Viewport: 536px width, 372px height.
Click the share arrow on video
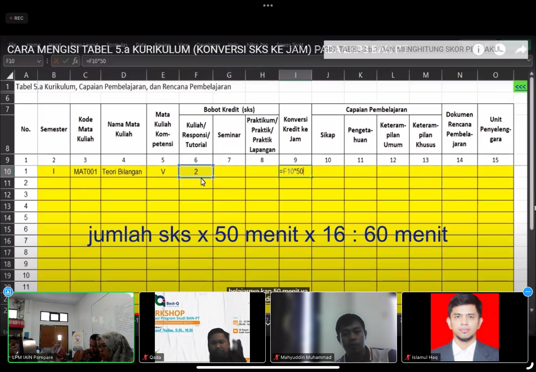(x=520, y=50)
